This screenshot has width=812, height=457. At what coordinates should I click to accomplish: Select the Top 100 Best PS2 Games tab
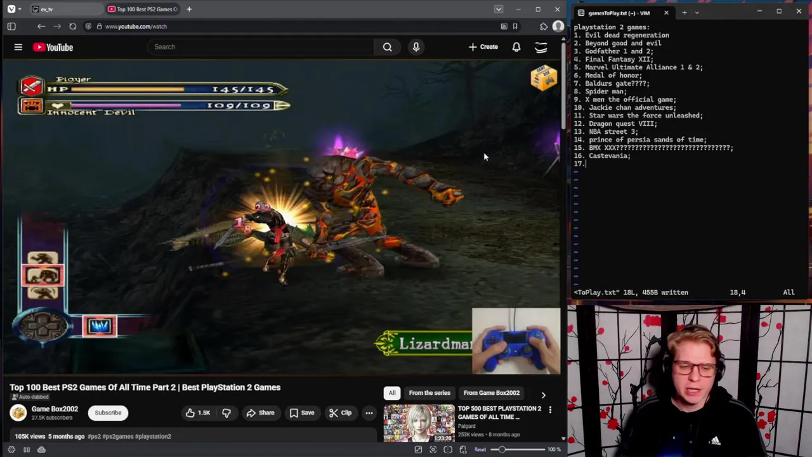click(x=143, y=9)
